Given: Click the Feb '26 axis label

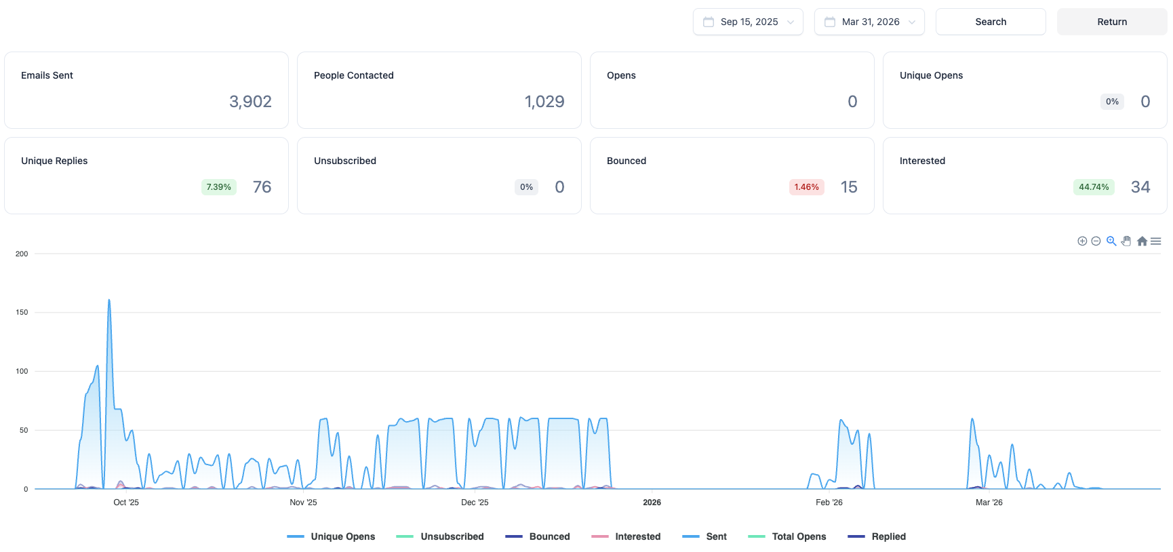Looking at the screenshot, I should [829, 502].
